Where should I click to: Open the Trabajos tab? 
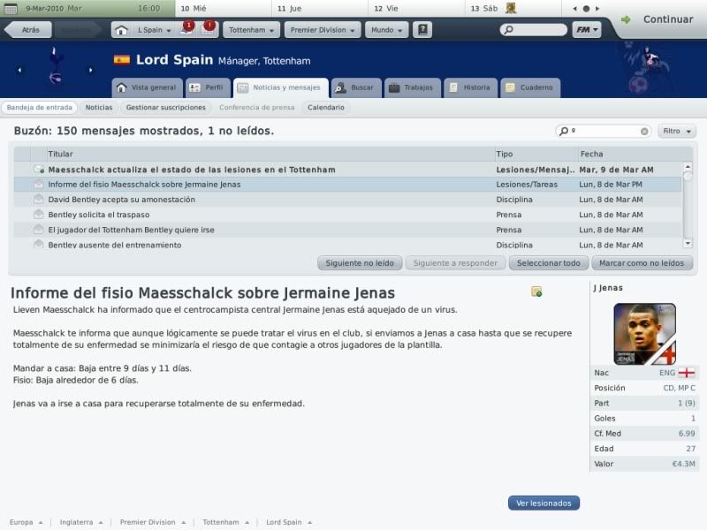(x=412, y=87)
